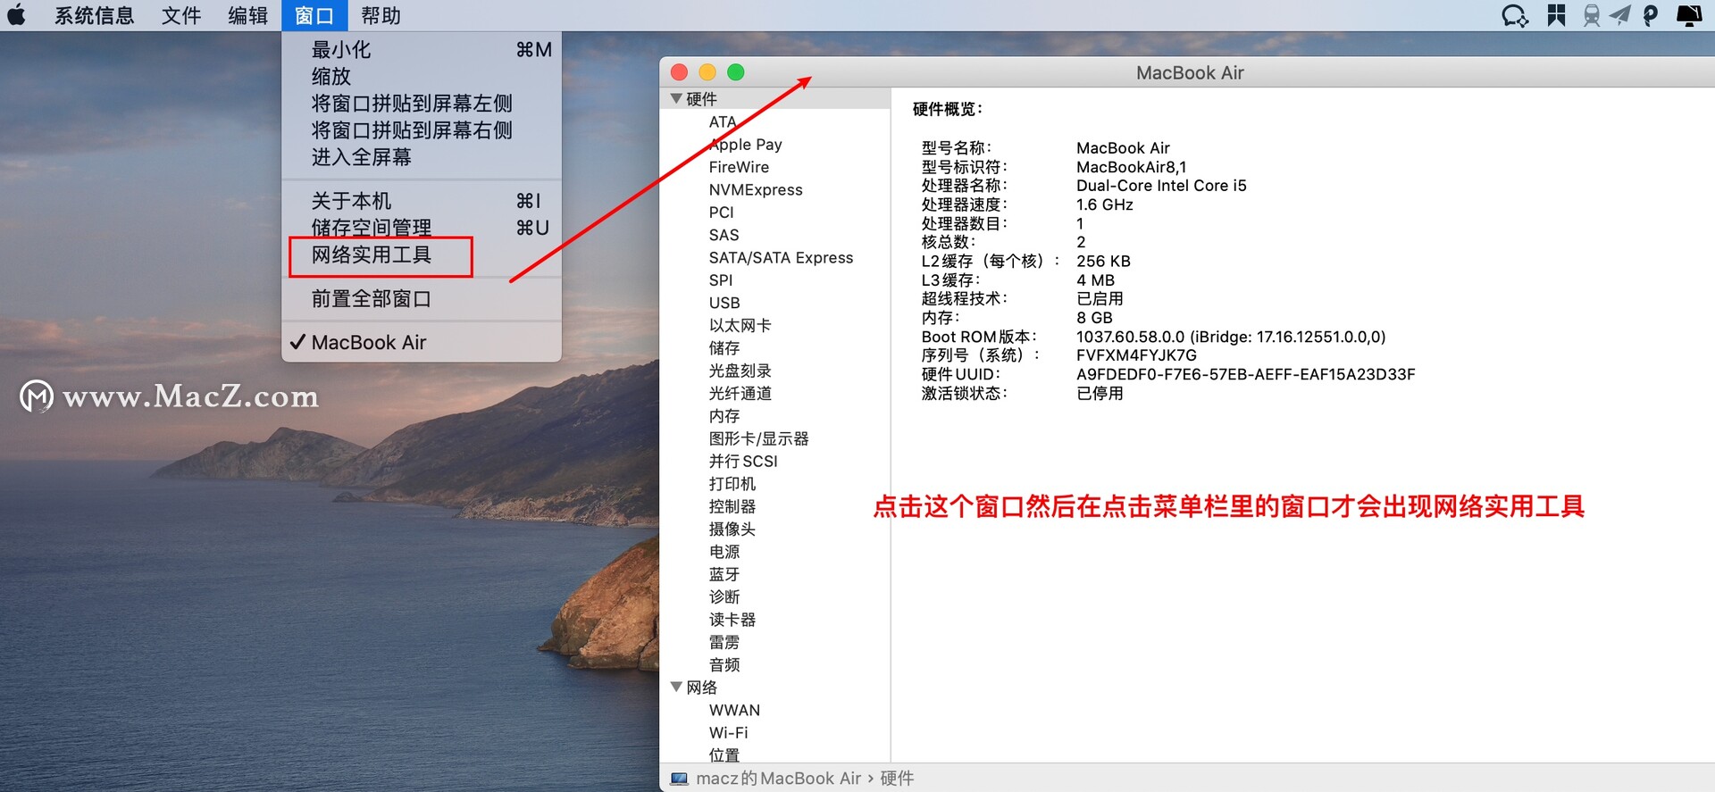This screenshot has height=792, width=1715.
Task: Select 图形卡/显示器 in the sidebar
Action: [x=758, y=438]
